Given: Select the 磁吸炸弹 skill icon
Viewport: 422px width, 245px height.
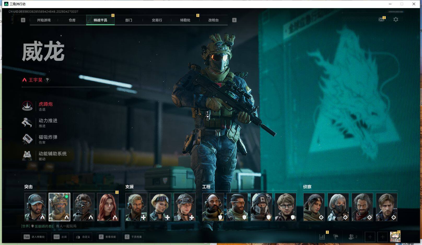Looking at the screenshot, I should tap(27, 139).
